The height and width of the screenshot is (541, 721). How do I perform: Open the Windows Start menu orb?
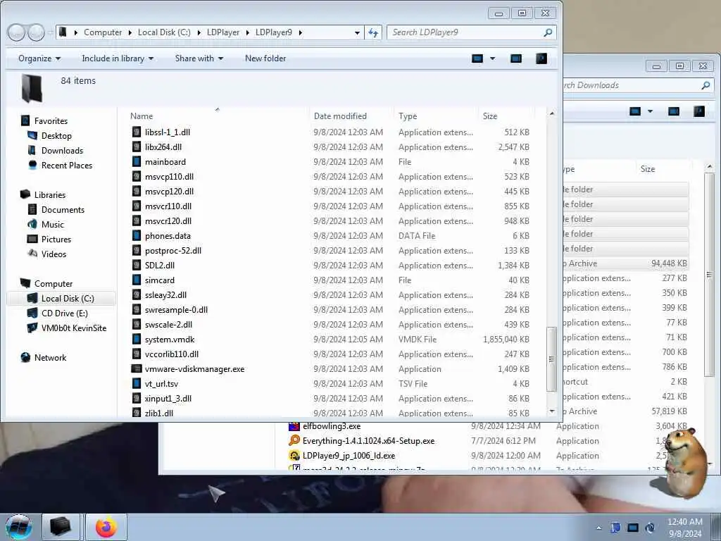pyautogui.click(x=18, y=527)
